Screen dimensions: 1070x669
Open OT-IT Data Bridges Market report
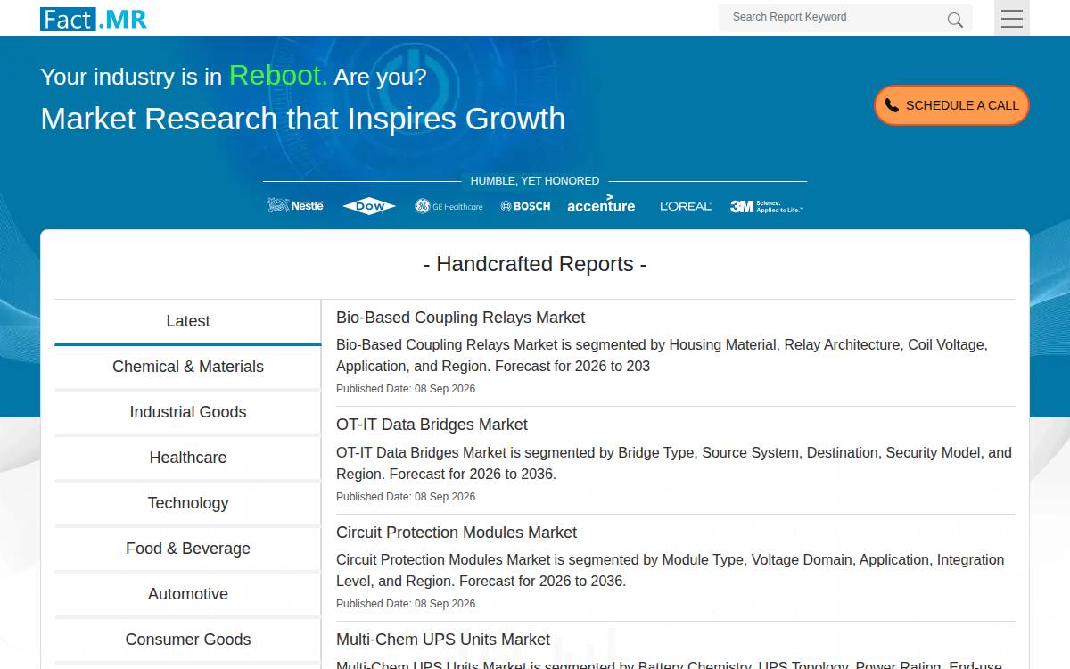click(x=432, y=425)
